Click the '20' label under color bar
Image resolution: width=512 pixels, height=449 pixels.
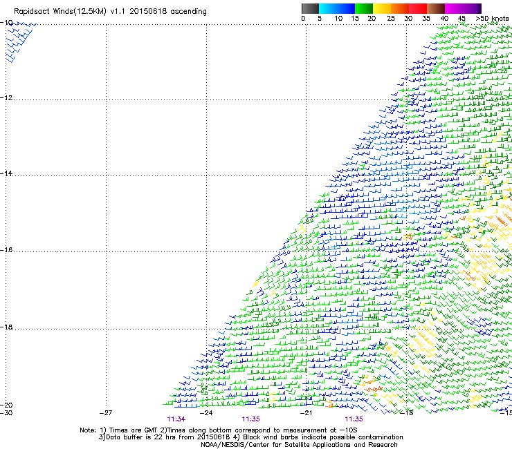click(372, 19)
